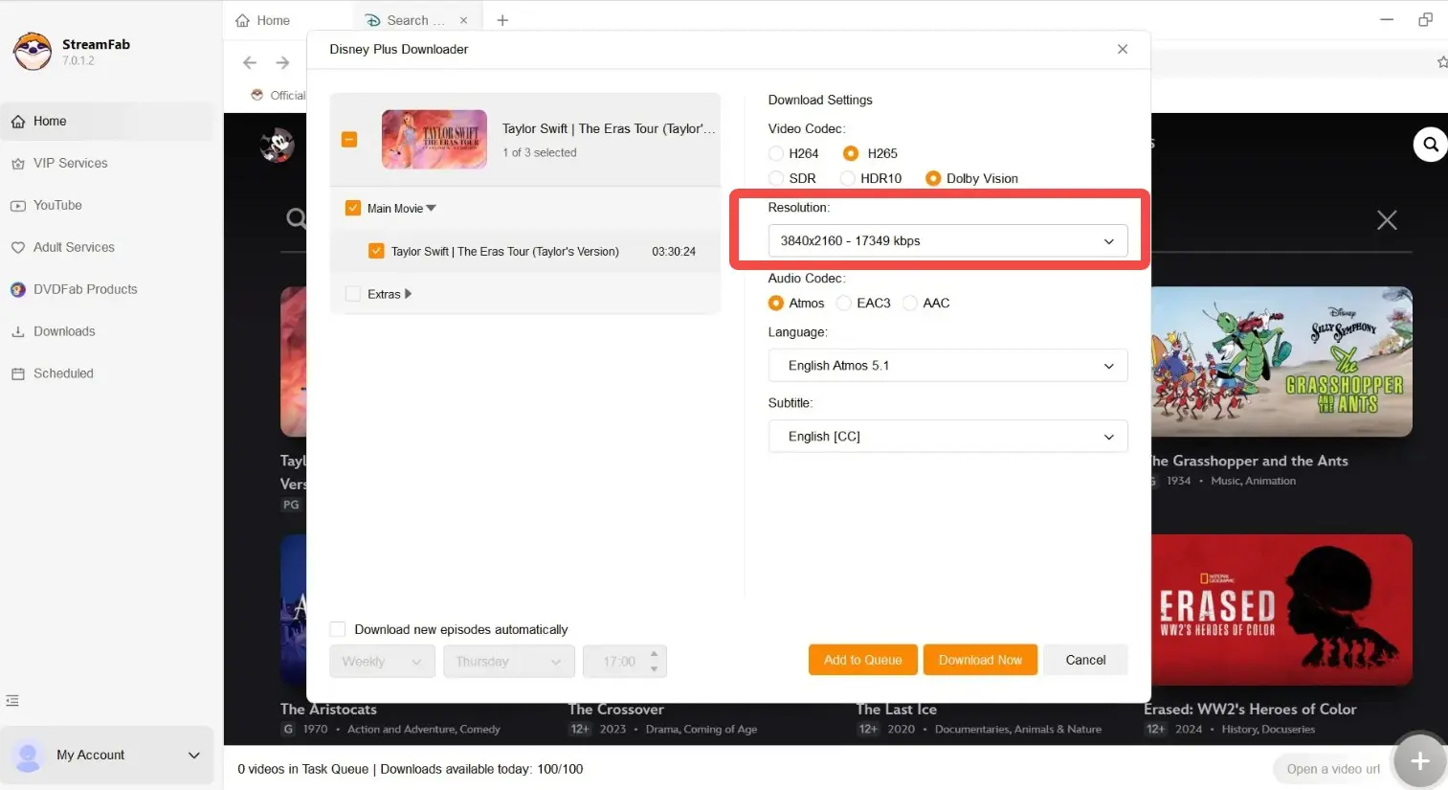Click Download Now button
Image resolution: width=1448 pixels, height=790 pixels.
click(981, 660)
